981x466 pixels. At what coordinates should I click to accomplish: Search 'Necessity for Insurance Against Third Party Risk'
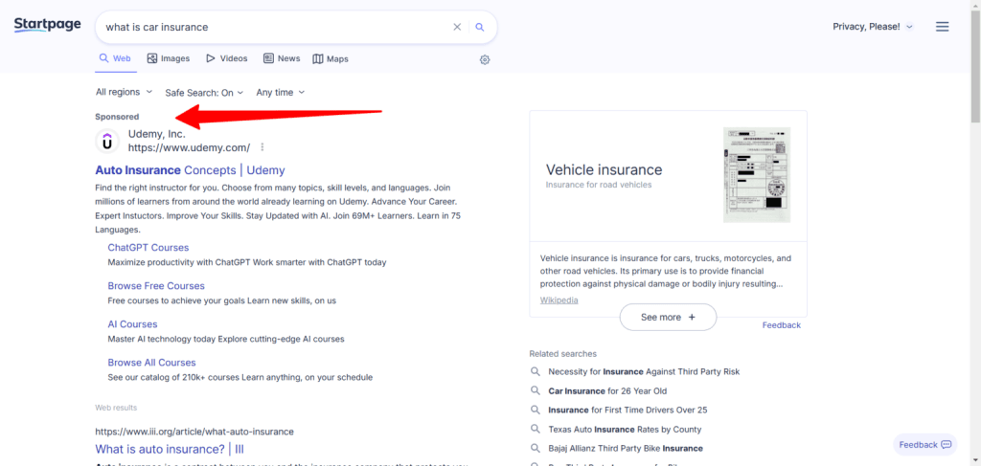(x=644, y=371)
